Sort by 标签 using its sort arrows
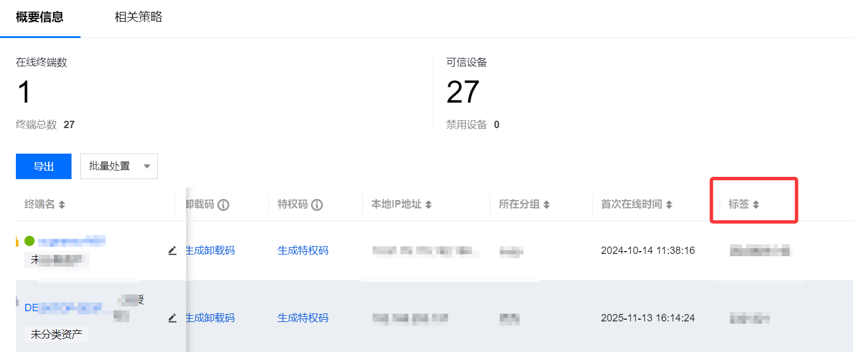The height and width of the screenshot is (352, 853). tap(756, 205)
